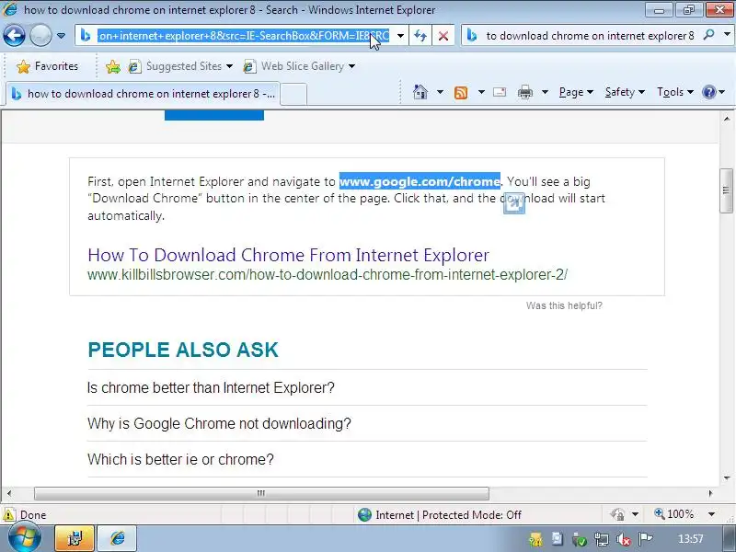This screenshot has height=552, width=736.
Task: Click the status bar warning icon next to Done
Action: pos(9,514)
